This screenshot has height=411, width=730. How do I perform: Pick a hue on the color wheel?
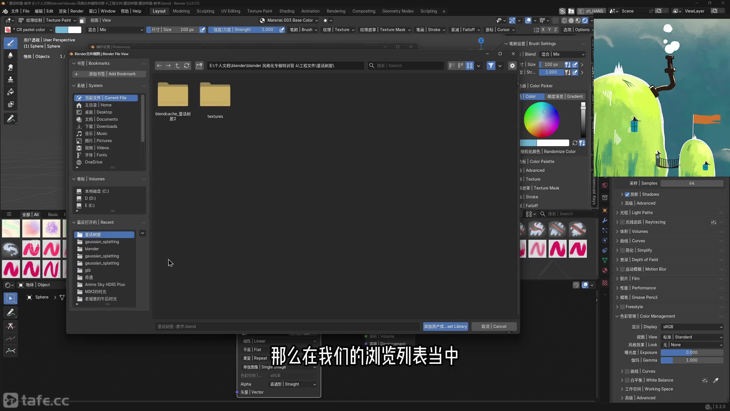tap(541, 119)
